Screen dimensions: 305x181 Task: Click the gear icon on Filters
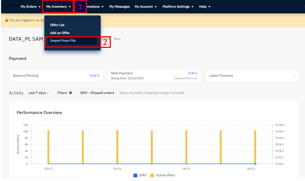point(70,93)
